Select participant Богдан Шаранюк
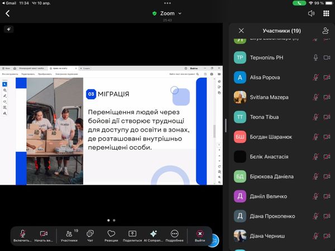The height and width of the screenshot is (251, 335). [x=281, y=137]
